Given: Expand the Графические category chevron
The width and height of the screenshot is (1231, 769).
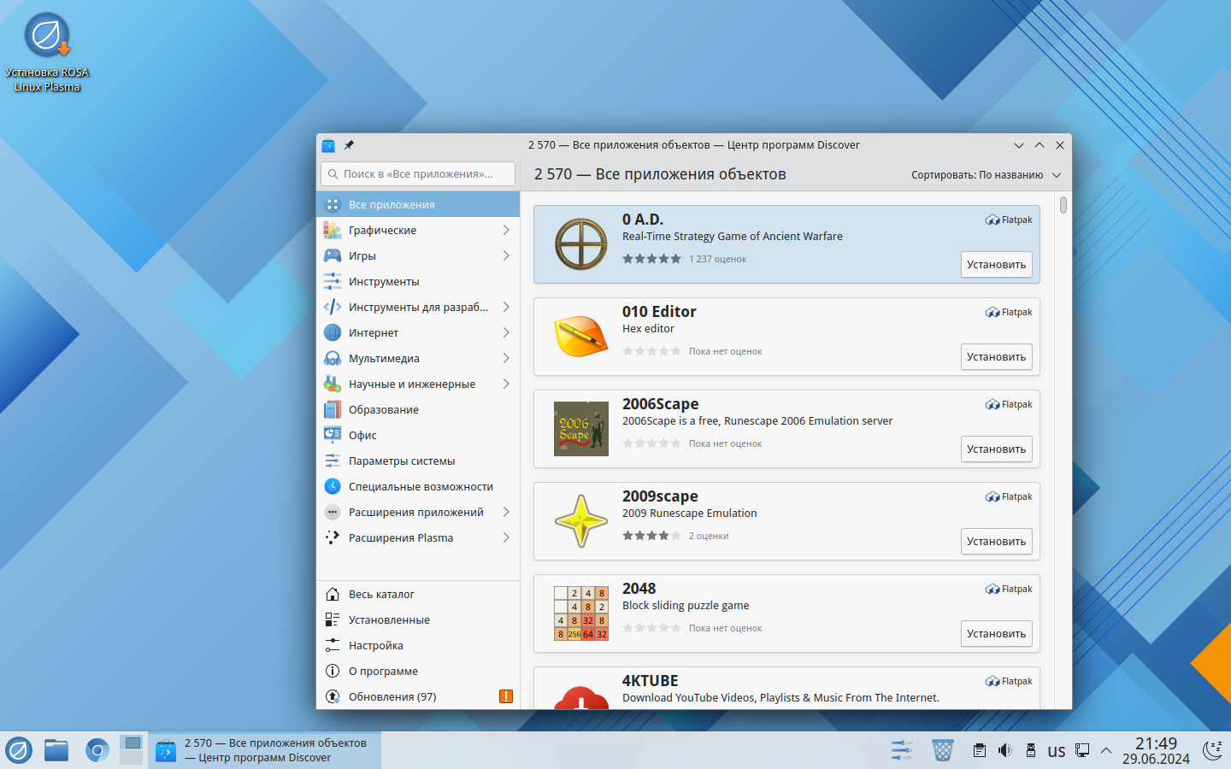Looking at the screenshot, I should (x=506, y=230).
